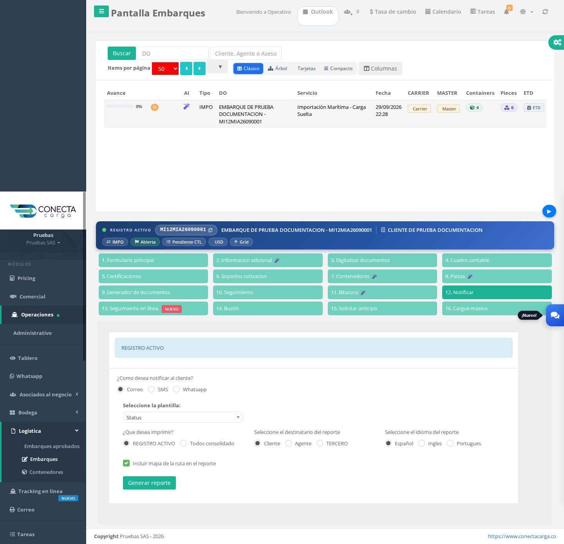Select Correo notification method

tap(121, 389)
